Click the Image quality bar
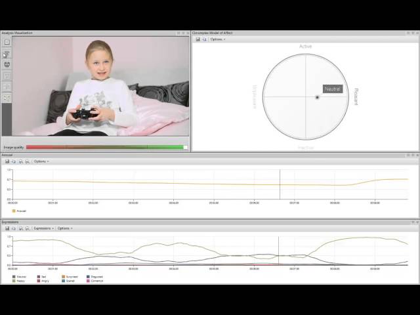420x315 pixels. [x=106, y=147]
